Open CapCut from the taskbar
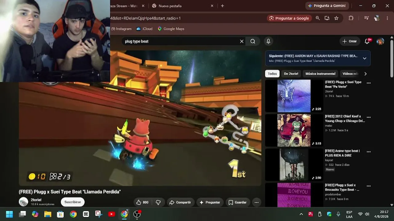This screenshot has height=221, width=394. [86, 214]
